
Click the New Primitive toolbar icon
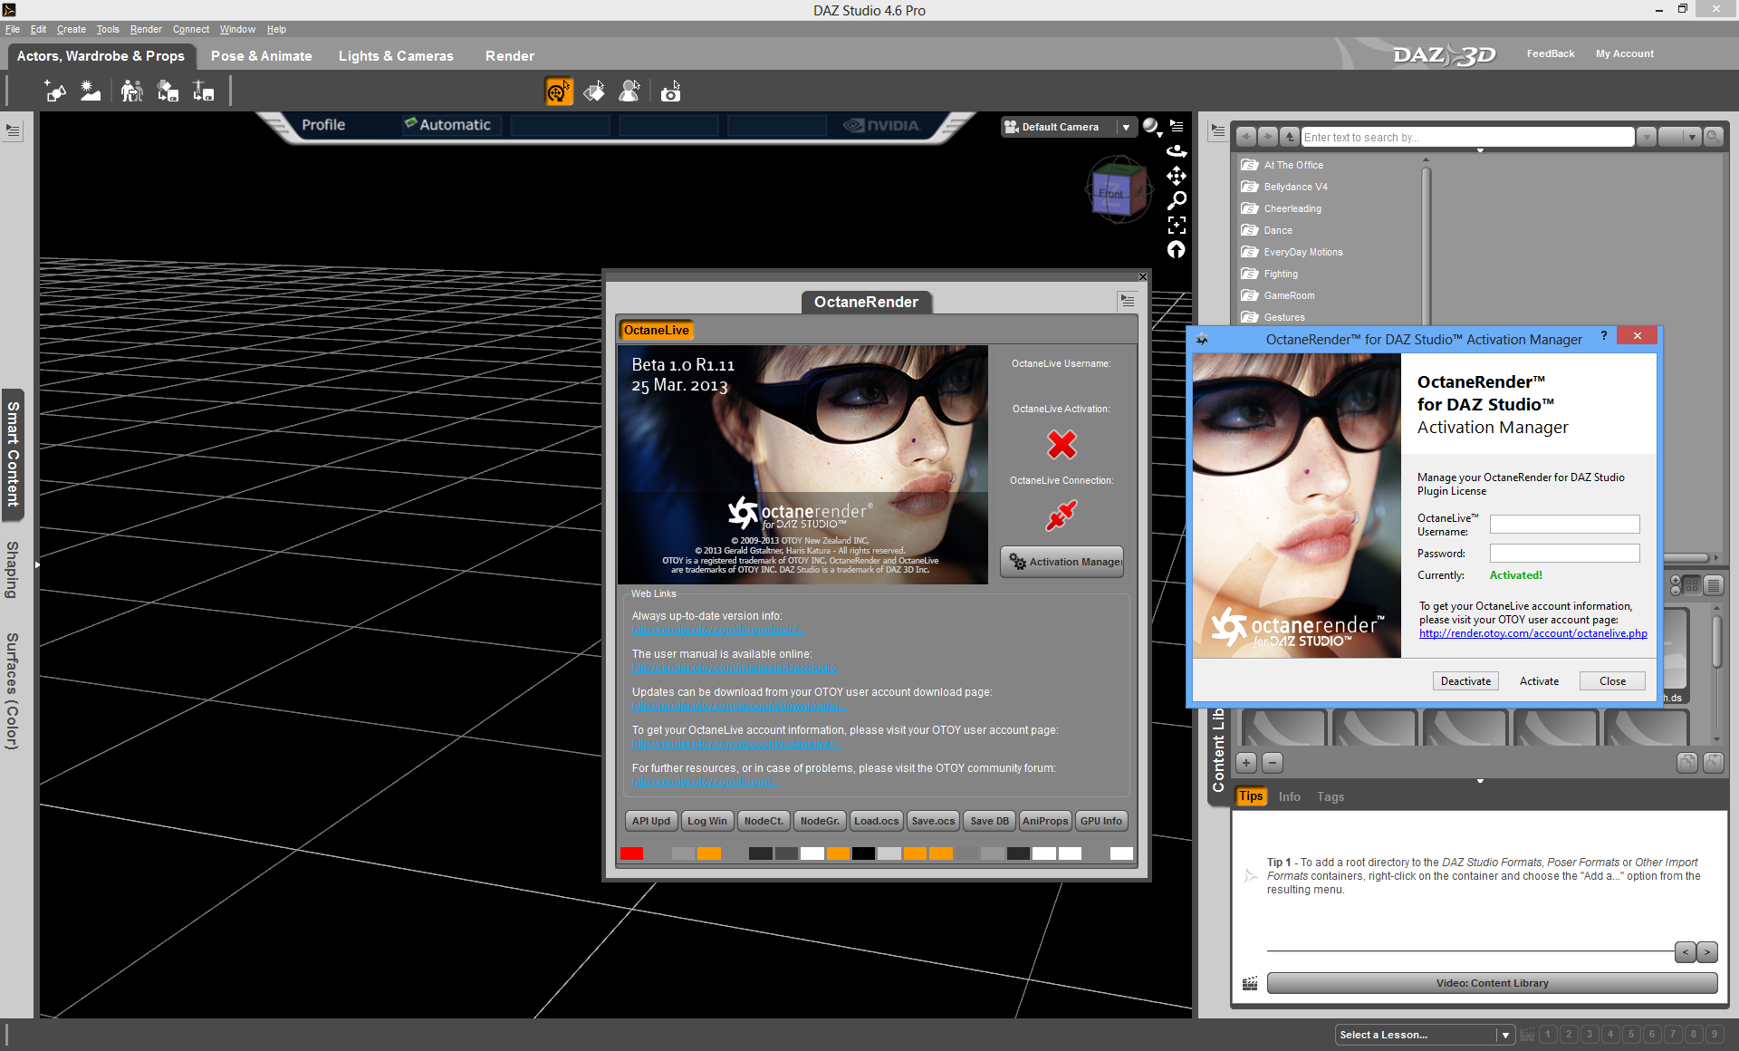pos(55,92)
